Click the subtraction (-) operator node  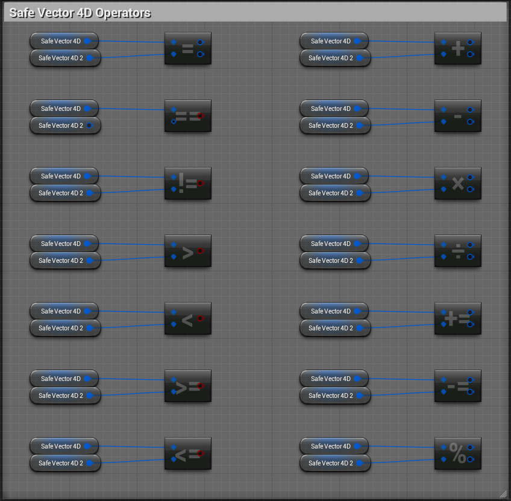(x=457, y=116)
